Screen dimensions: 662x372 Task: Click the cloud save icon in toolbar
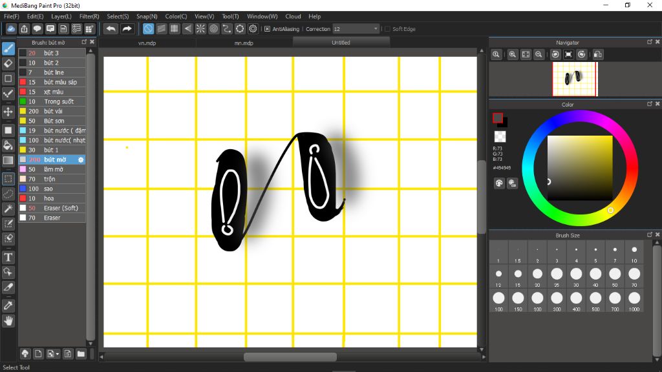coord(11,28)
